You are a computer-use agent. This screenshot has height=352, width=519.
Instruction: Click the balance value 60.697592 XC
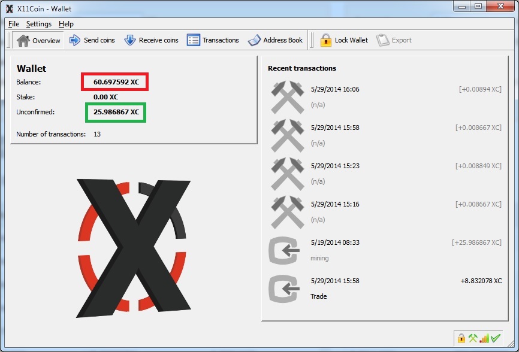116,82
